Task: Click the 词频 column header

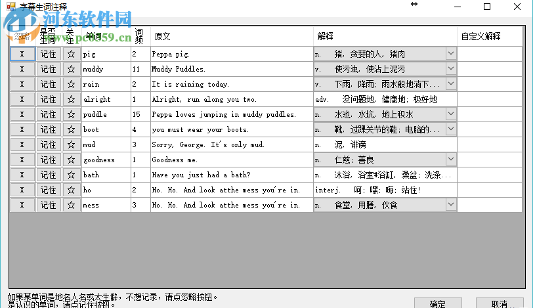Action: click(x=140, y=36)
